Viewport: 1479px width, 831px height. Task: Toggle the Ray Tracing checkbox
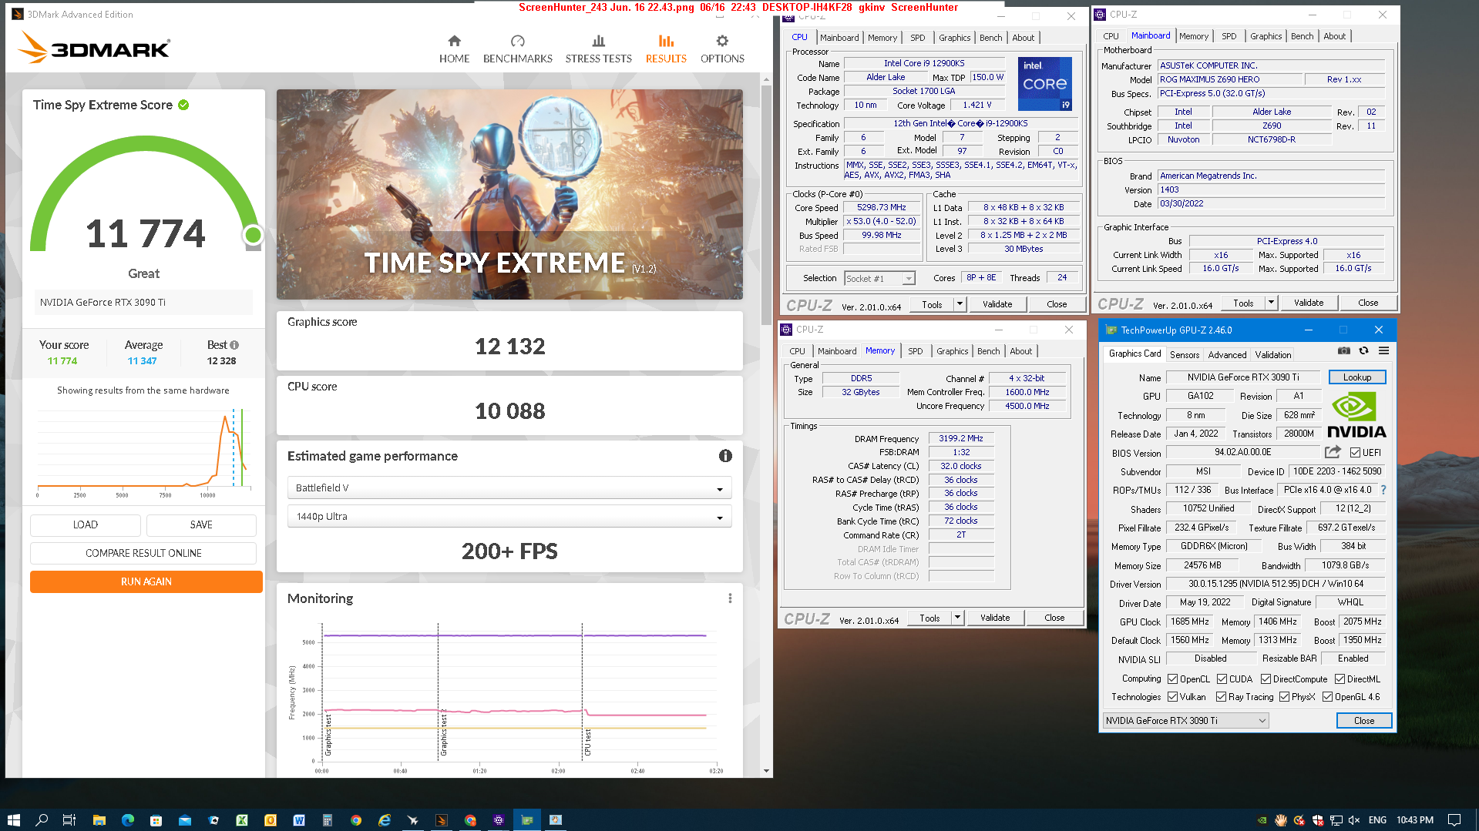1221,697
